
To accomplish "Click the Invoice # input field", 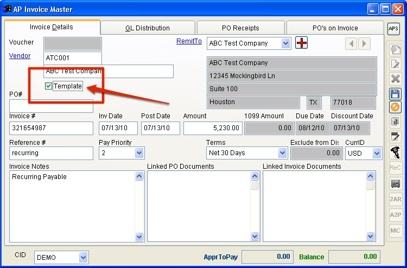I will pyautogui.click(x=51, y=128).
